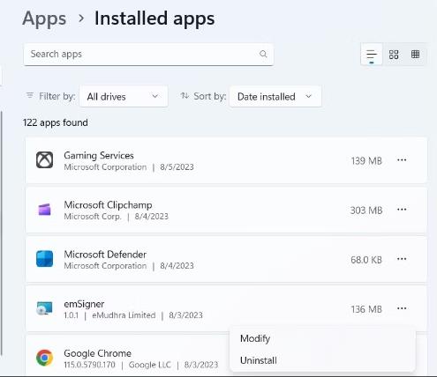
Task: Click the Gaming Services app name
Action: [99, 155]
